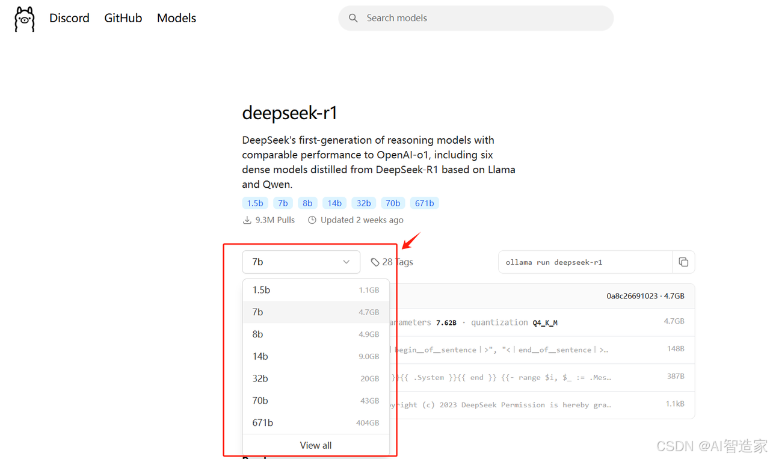Click the clock icon by Updated

pyautogui.click(x=312, y=220)
